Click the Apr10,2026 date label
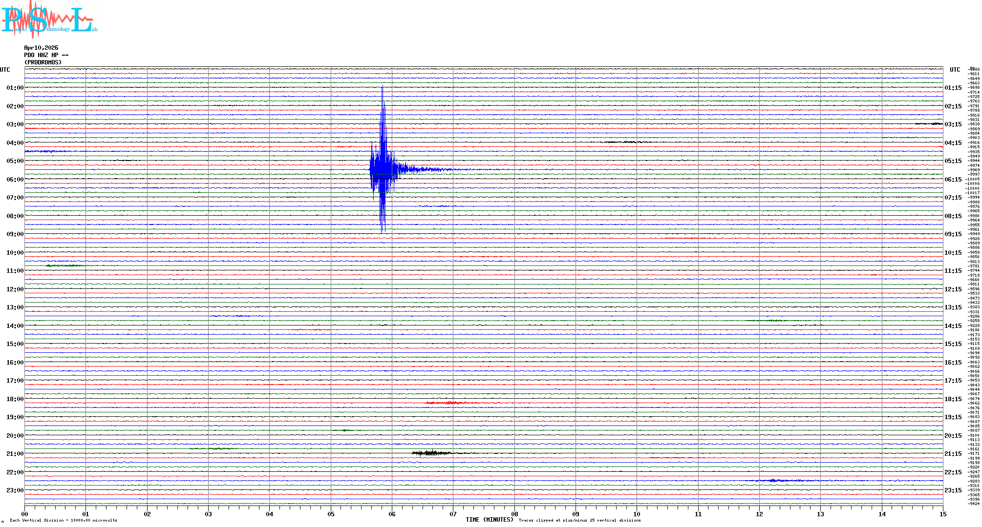 point(41,48)
